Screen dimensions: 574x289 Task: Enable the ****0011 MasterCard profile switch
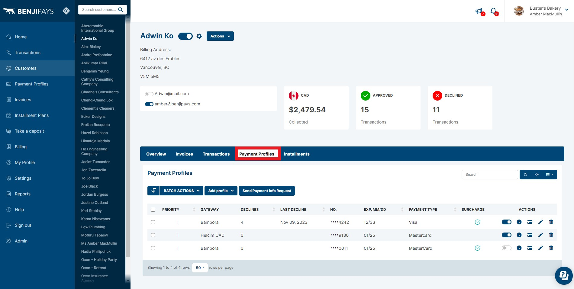[507, 248]
